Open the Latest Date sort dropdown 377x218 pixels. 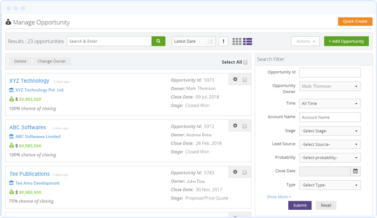pyautogui.click(x=193, y=41)
